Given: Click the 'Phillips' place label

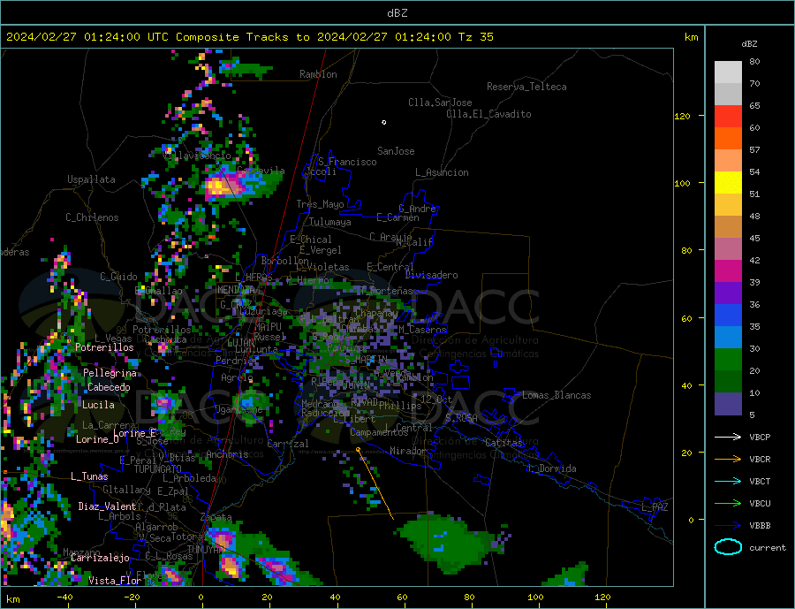Looking at the screenshot, I should [400, 406].
